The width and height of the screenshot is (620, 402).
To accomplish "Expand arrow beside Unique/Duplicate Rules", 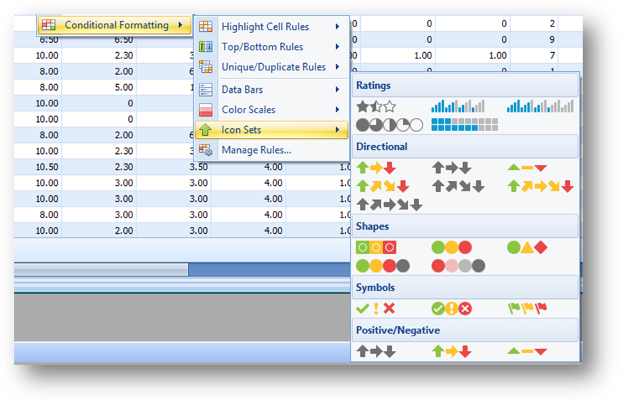I will (x=337, y=67).
